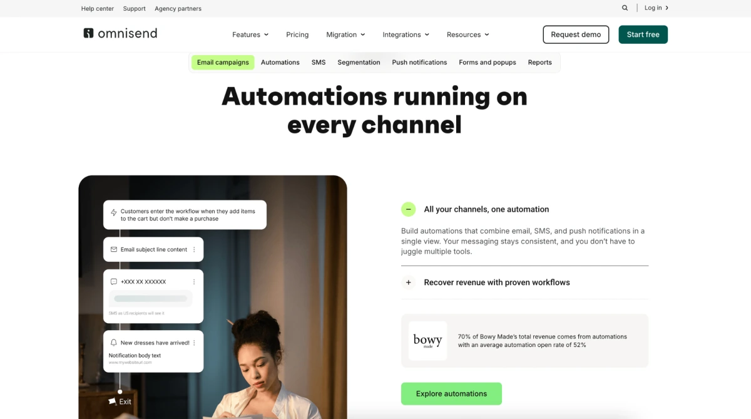This screenshot has height=419, width=751.
Task: Expand 'Recover revenue with proven workflows' plus icon
Action: pos(409,282)
